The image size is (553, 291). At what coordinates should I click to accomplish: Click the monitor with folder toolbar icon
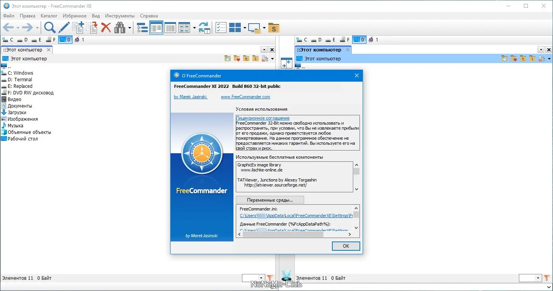[x=254, y=27]
